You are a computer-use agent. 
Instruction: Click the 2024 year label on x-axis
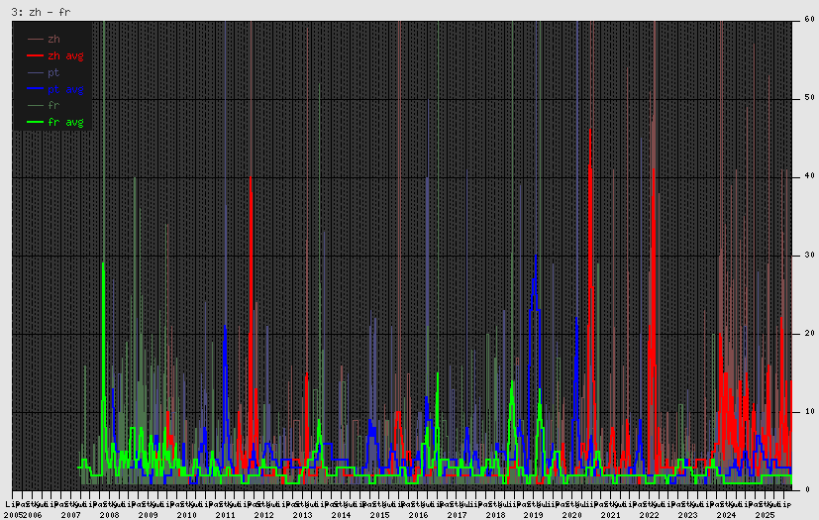[727, 515]
